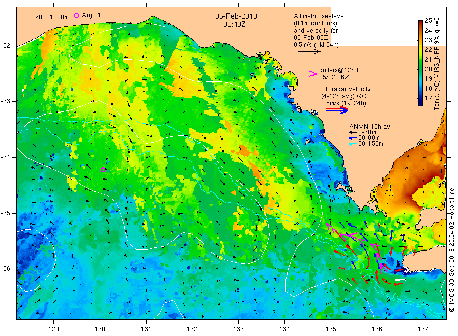
Task: Click the cyan 80-150m arrow symbol
Action: (x=353, y=144)
